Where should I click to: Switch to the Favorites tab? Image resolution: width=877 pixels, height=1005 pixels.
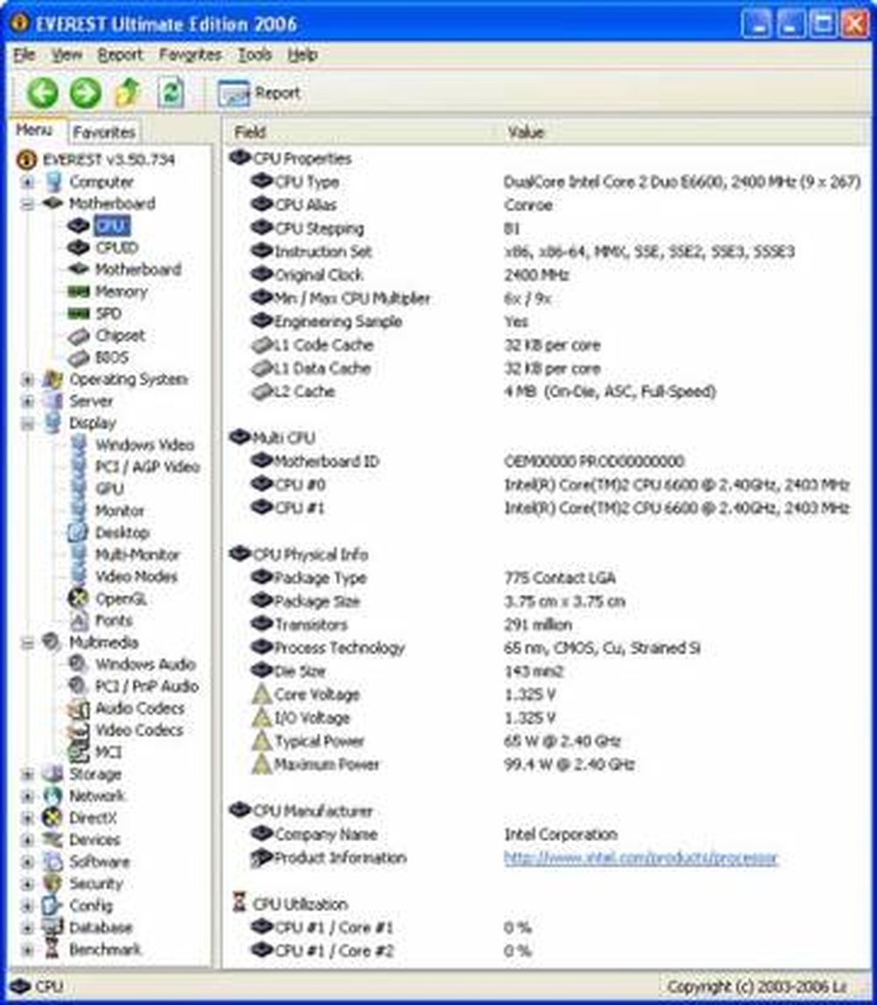point(103,132)
